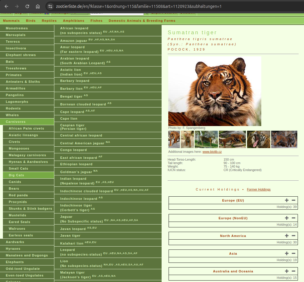Visit the www.biolib.cz images link

pyautogui.click(x=212, y=151)
